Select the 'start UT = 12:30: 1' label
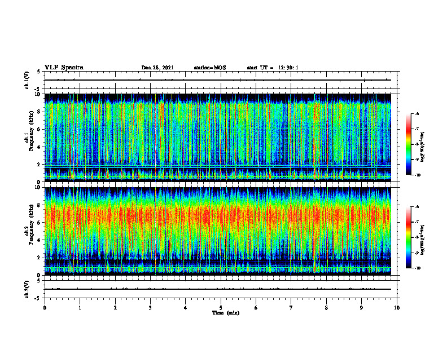This screenshot has width=447, height=345. [273, 68]
